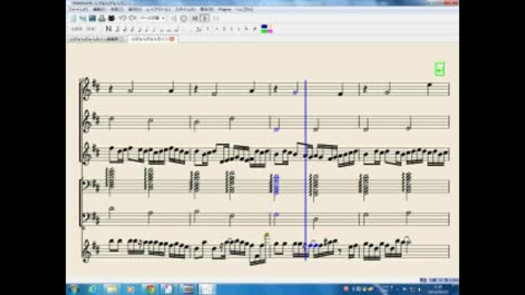Image resolution: width=525 pixels, height=295 pixels.
Task: Open the Notes menu
Action: (135, 9)
